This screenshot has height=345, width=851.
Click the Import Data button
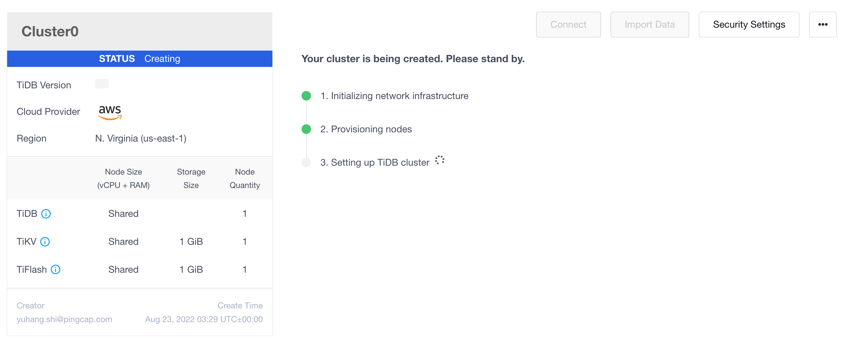(x=649, y=24)
